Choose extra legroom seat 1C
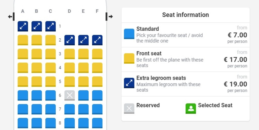 pos(50,26)
